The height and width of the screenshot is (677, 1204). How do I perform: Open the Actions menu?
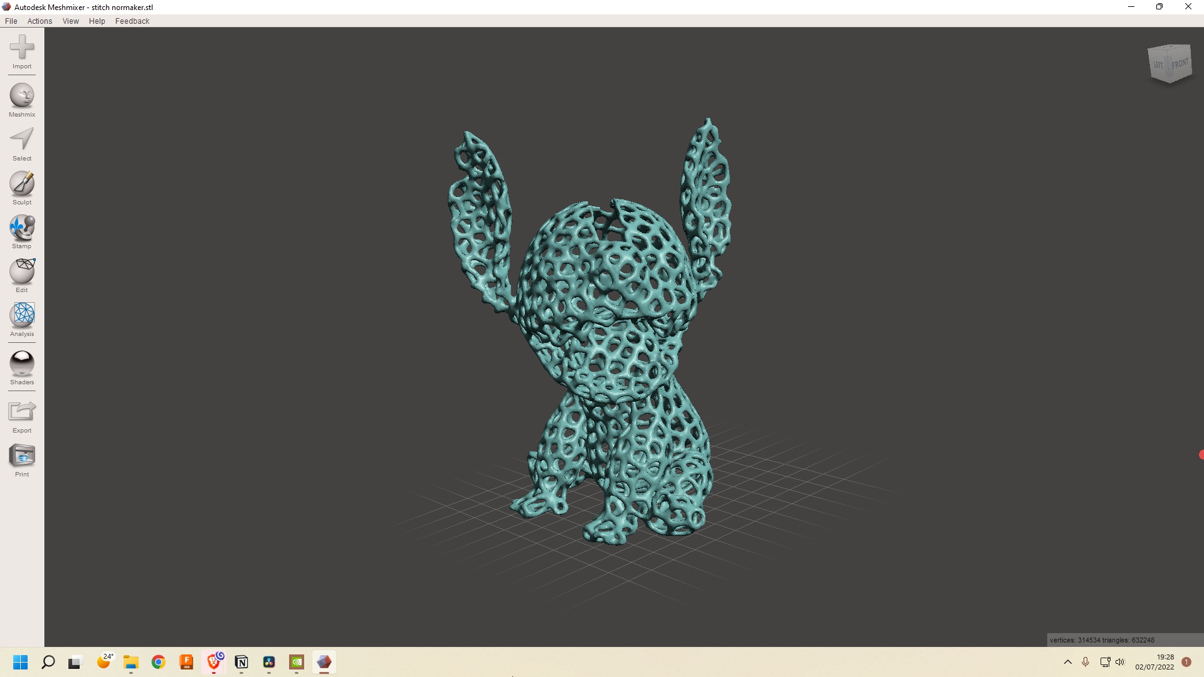click(x=40, y=21)
